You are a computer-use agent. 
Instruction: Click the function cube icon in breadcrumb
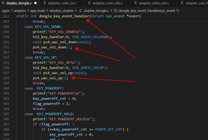115,11
